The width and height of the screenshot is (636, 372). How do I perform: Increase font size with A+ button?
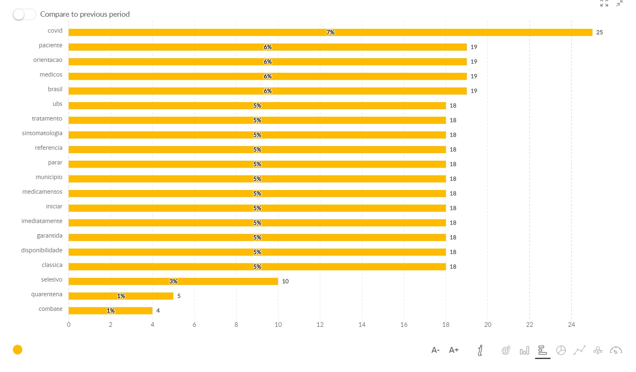click(x=453, y=350)
